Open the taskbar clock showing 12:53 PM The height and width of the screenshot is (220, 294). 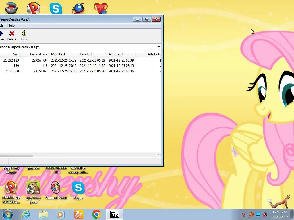(x=279, y=214)
